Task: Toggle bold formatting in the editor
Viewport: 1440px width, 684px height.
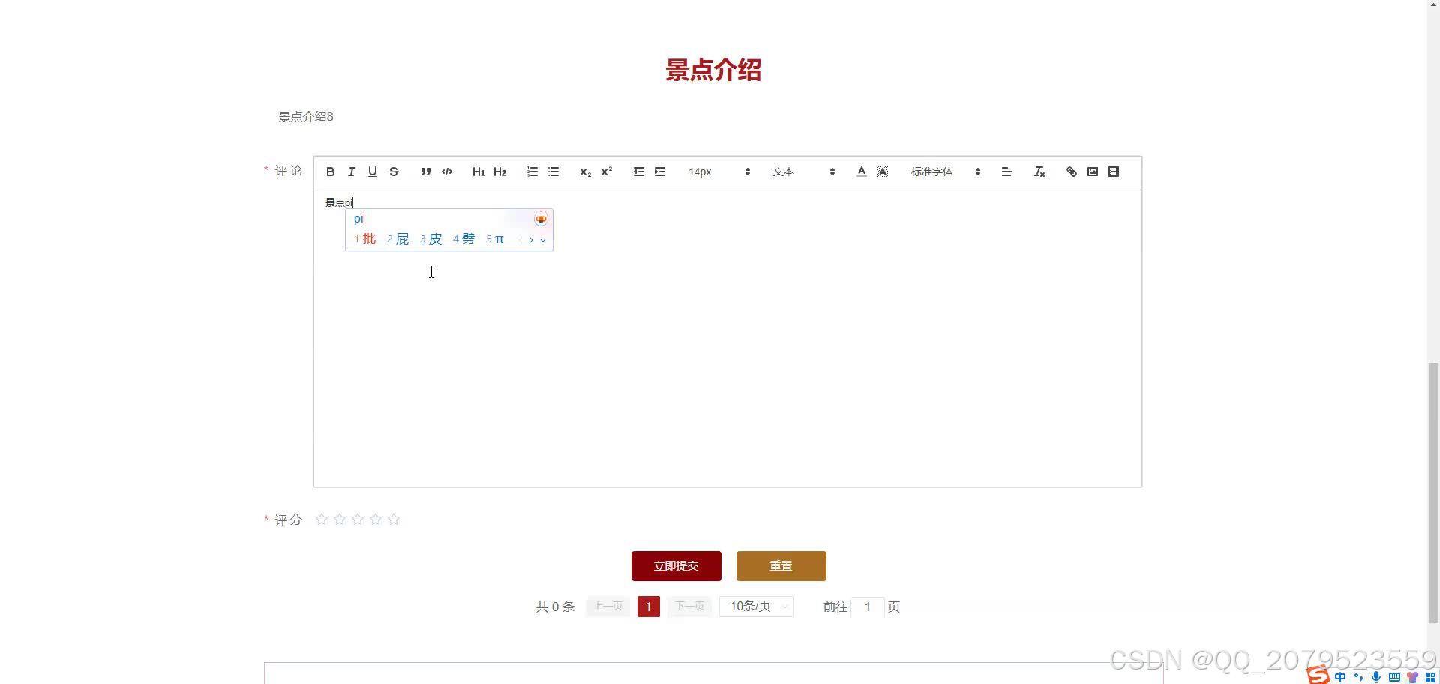Action: coord(330,172)
